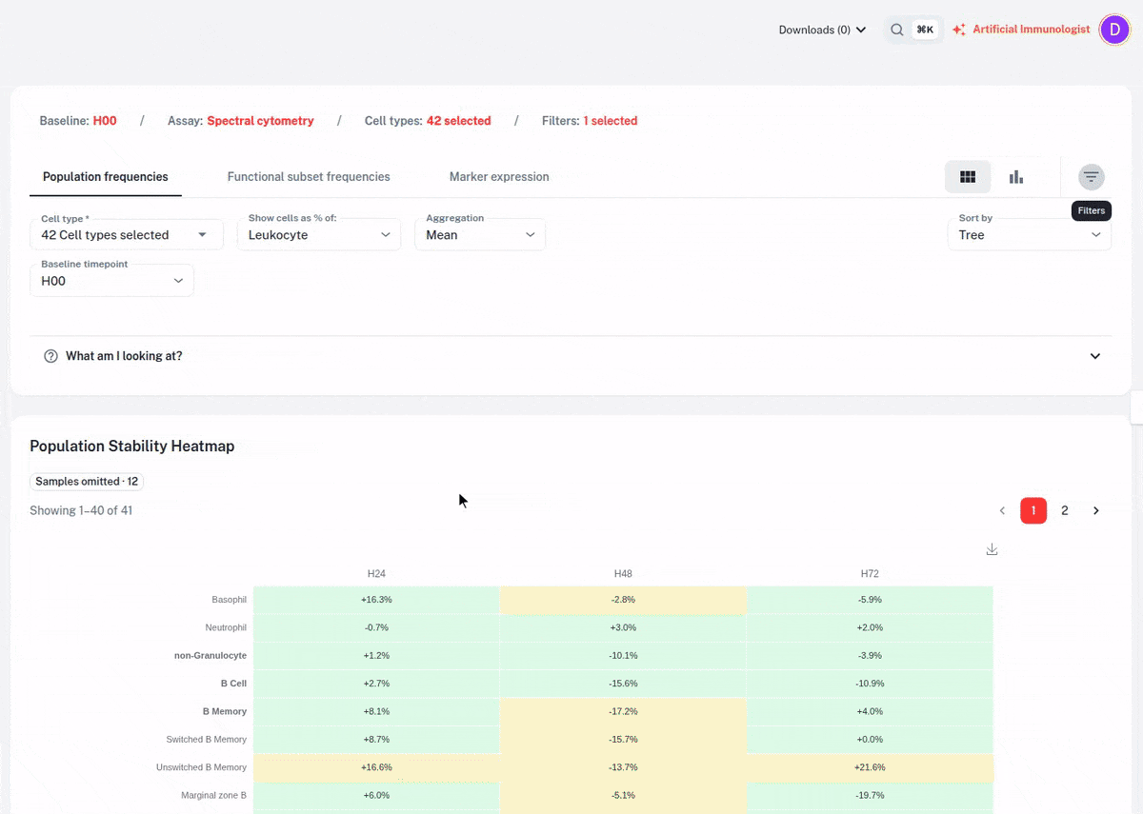Click the B Cell H72 cell -10.9%

870,684
